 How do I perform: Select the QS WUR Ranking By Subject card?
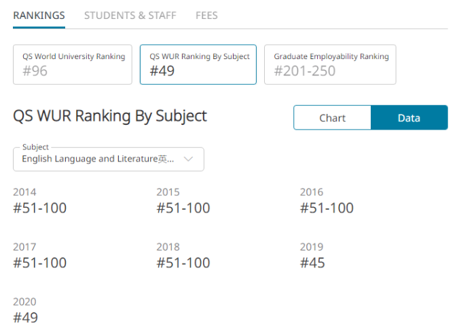[x=198, y=64]
